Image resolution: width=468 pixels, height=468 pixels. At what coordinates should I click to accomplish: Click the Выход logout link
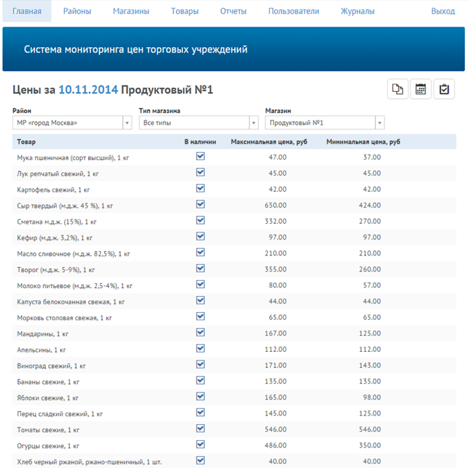tap(443, 11)
